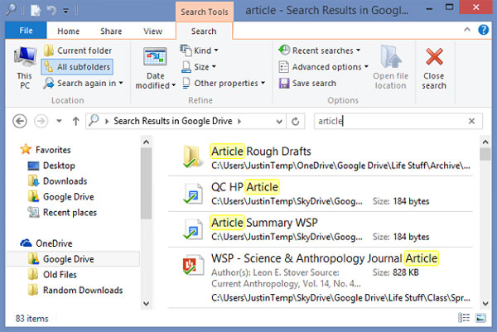The width and height of the screenshot is (497, 332).
Task: Click the Up arrow navigation button
Action: 76,122
